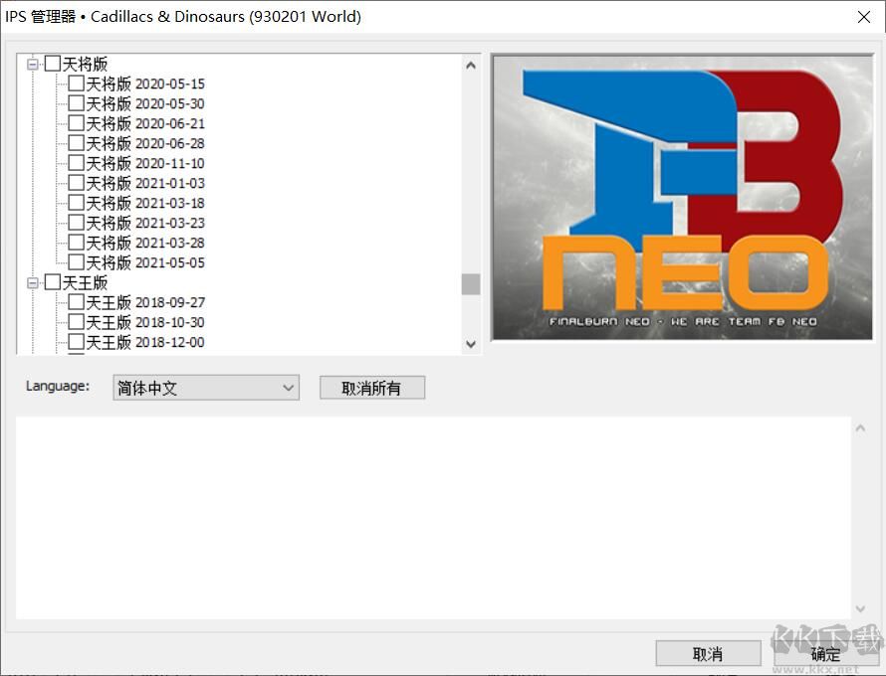886x676 pixels.
Task: Tick the 天王版 2018-09-27 checkbox
Action: tap(77, 302)
